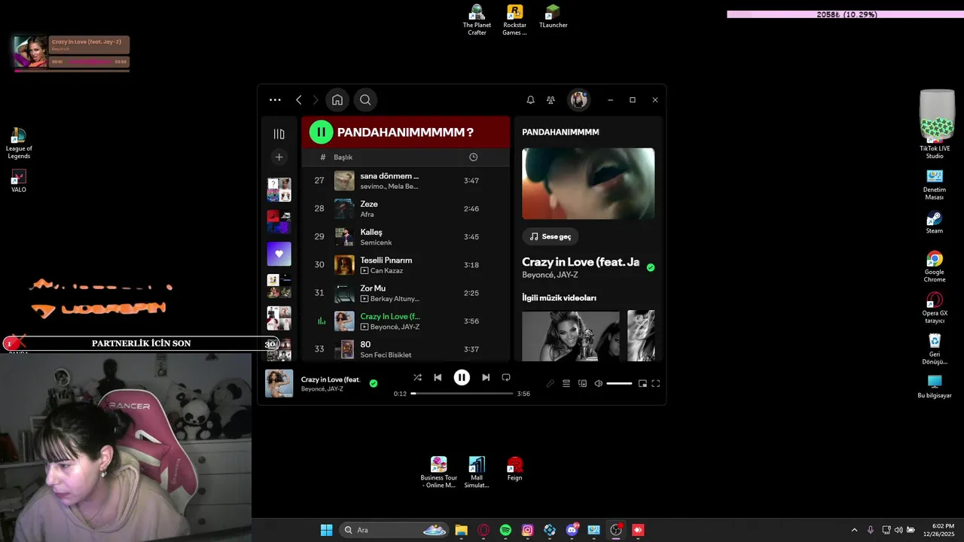Image resolution: width=964 pixels, height=542 pixels.
Task: Toggle the lyrics microphone icon
Action: [551, 383]
